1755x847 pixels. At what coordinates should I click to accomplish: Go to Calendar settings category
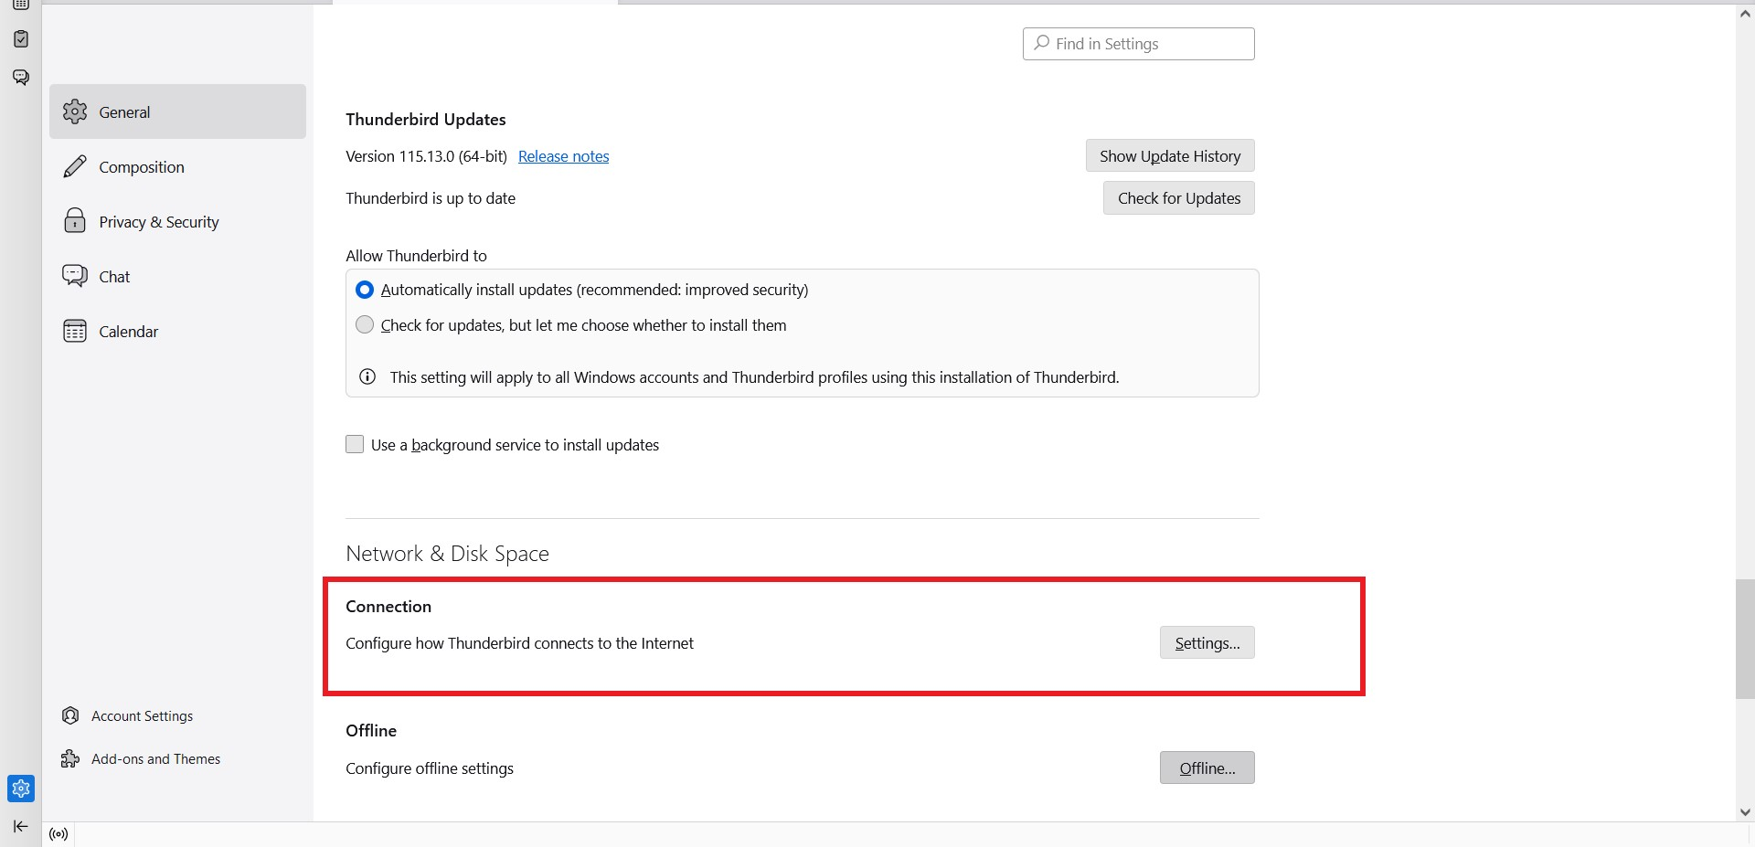(x=128, y=332)
